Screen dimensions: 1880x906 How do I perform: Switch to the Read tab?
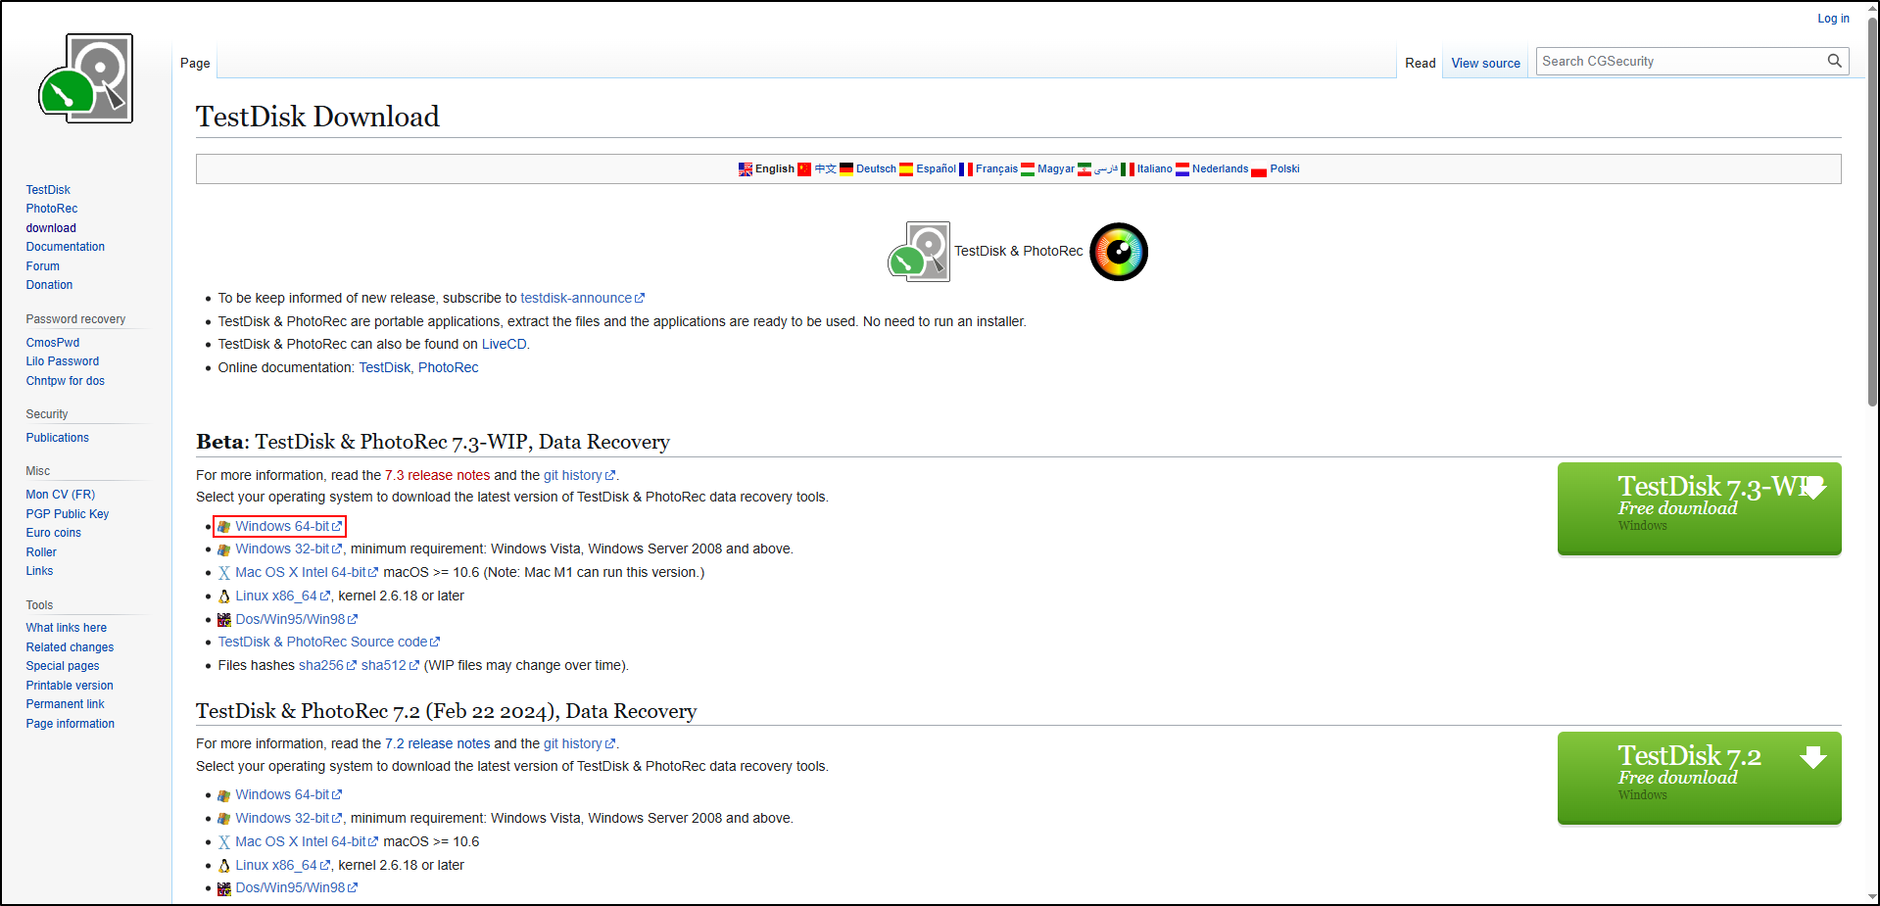[1420, 63]
